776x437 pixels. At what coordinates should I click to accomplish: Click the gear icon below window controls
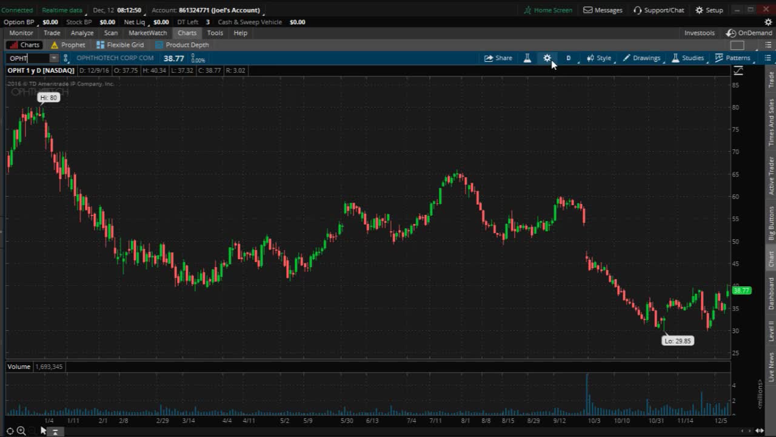(x=768, y=22)
